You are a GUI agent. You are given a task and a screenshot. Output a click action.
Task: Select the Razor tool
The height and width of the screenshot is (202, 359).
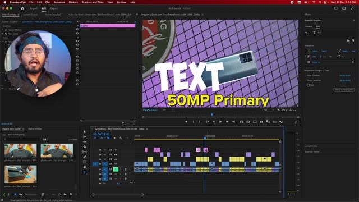coord(85,147)
